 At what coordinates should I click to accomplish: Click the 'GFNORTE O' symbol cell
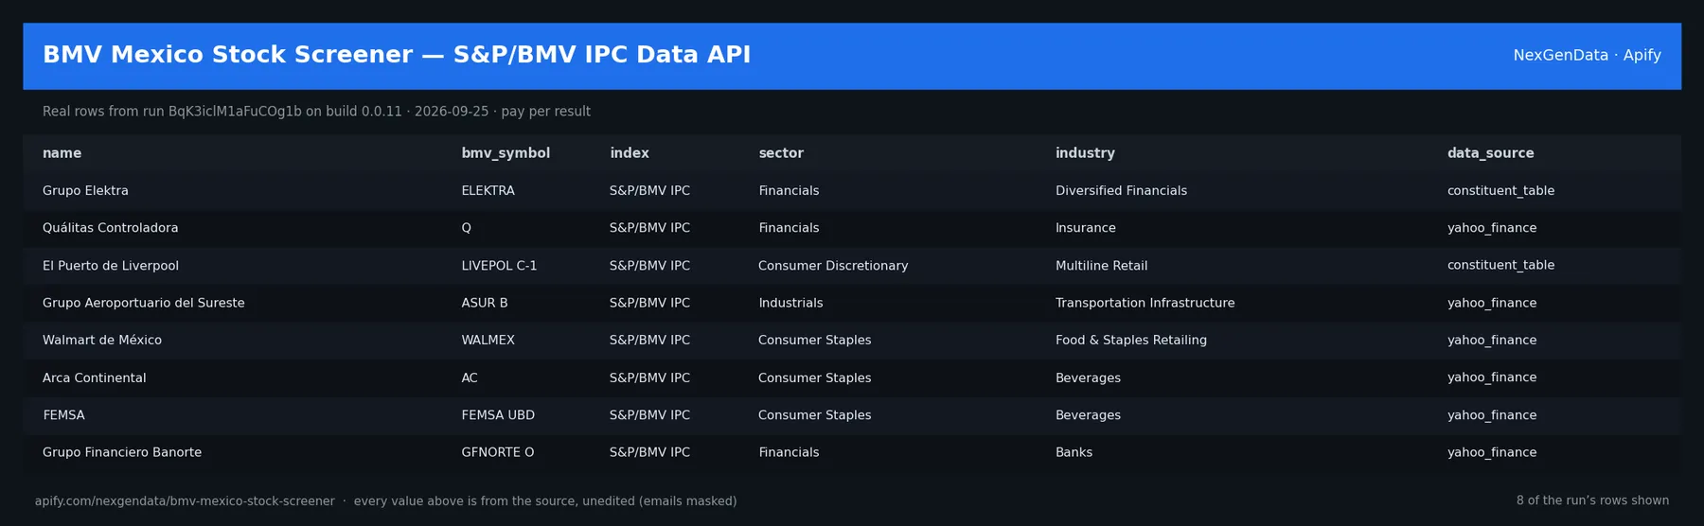pyautogui.click(x=497, y=452)
